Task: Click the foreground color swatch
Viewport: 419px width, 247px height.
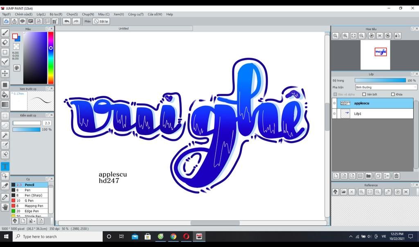Action: pos(15,36)
